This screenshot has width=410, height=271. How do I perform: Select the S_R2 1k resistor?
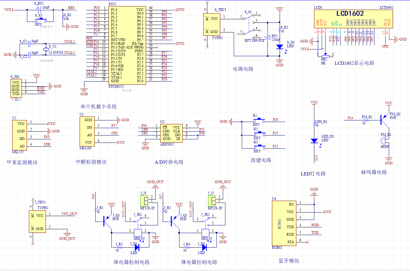(x=280, y=30)
